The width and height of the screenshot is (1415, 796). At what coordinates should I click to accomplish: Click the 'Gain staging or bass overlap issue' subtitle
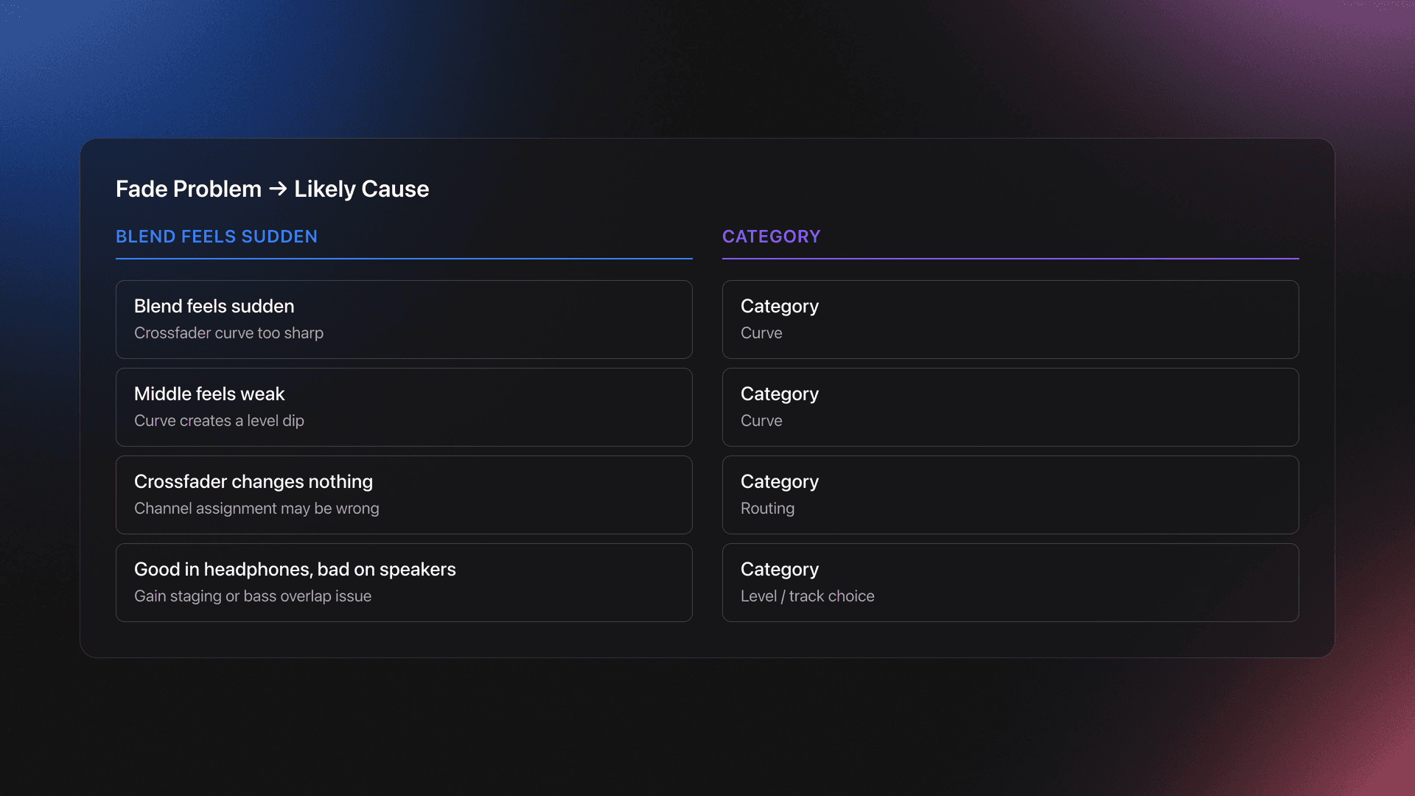tap(253, 596)
